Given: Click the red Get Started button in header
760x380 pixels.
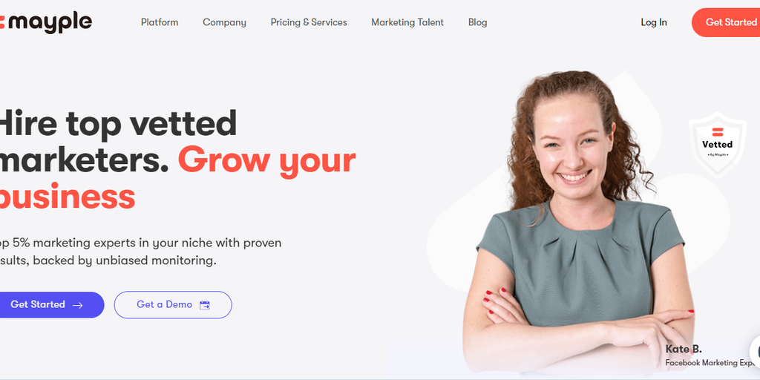Looking at the screenshot, I should pyautogui.click(x=726, y=22).
